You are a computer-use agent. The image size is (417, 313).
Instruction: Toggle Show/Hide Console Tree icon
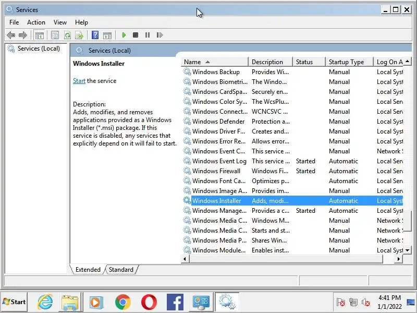click(x=40, y=35)
